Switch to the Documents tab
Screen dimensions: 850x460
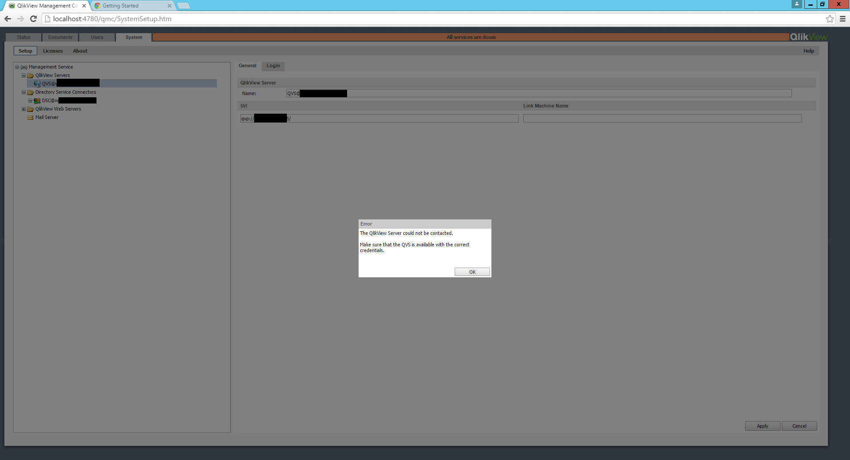[x=60, y=37]
